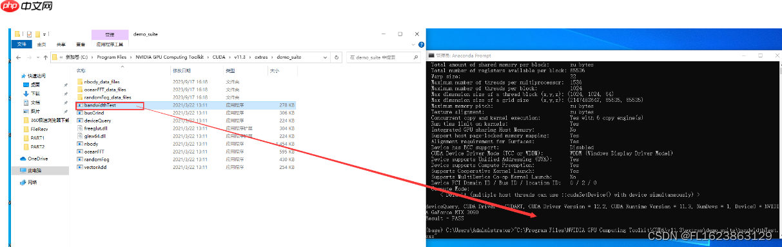The image size is (782, 247).
Task: Open the 文件 ribbon tab
Action: tap(21, 44)
